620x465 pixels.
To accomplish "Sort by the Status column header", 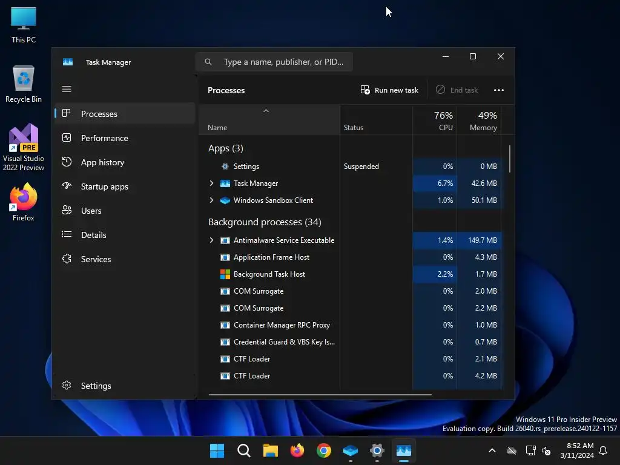I will [x=376, y=120].
